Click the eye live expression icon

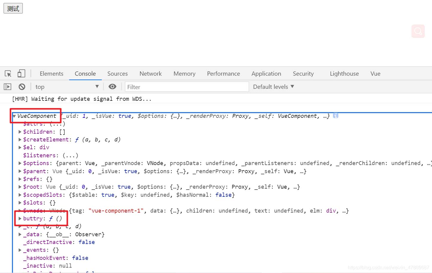(x=112, y=87)
